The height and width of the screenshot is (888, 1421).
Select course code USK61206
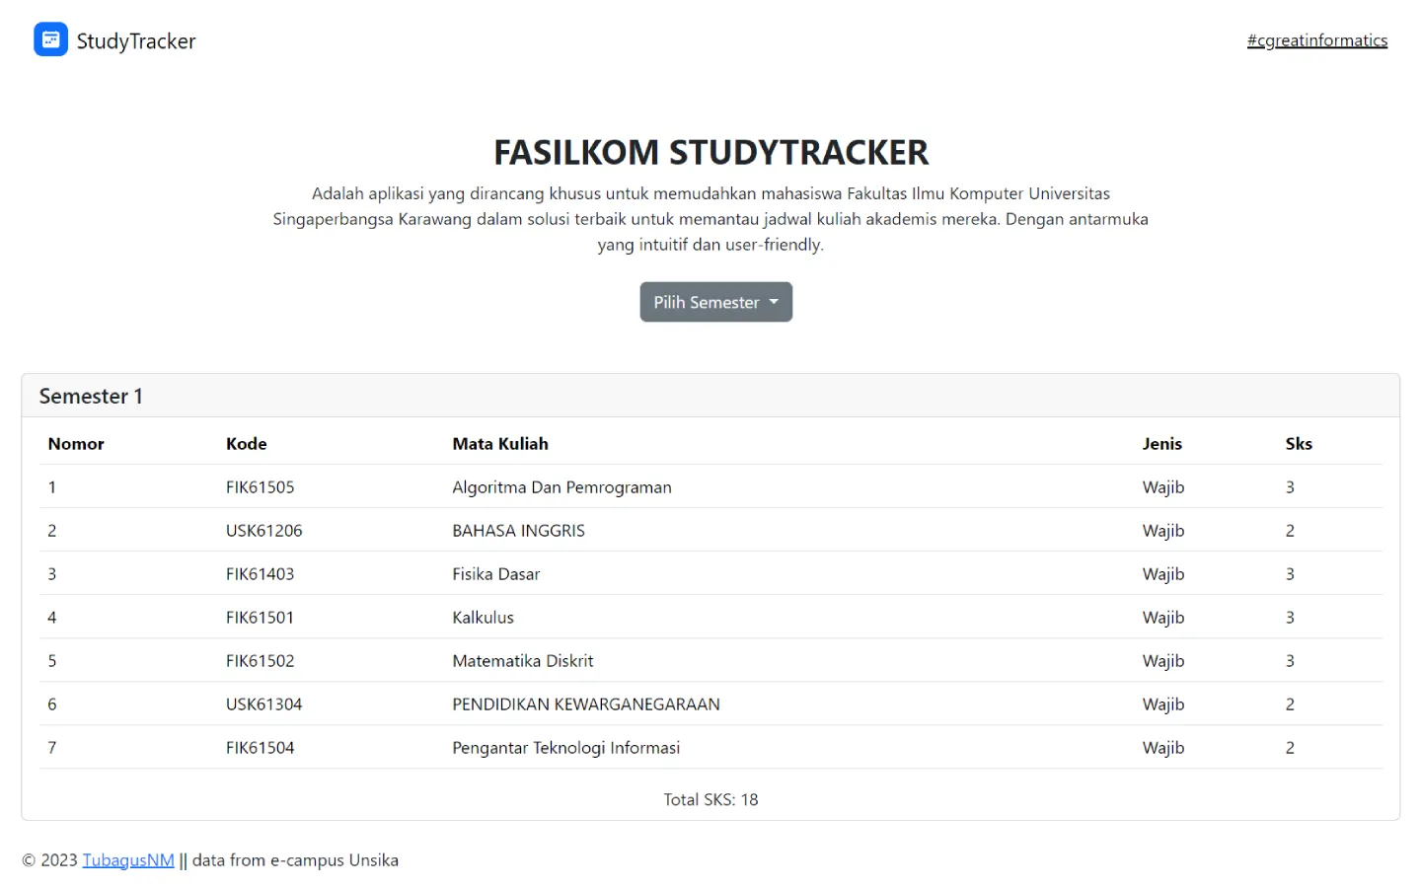click(x=264, y=531)
